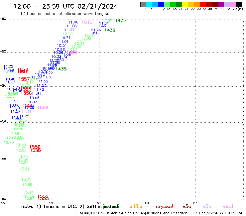Click the blue '10.71' wave height value
This screenshot has height=216, width=246.
pyautogui.click(x=65, y=38)
